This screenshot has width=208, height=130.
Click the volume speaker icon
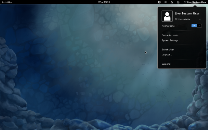click(166, 2)
